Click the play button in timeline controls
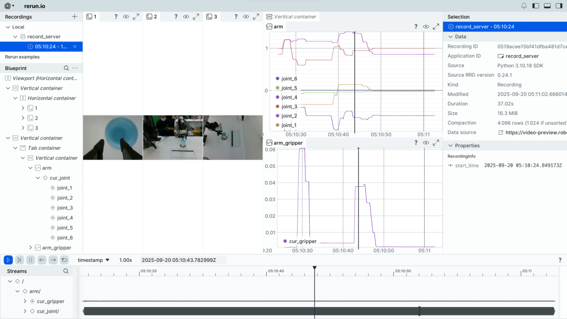The width and height of the screenshot is (567, 319). point(8,260)
